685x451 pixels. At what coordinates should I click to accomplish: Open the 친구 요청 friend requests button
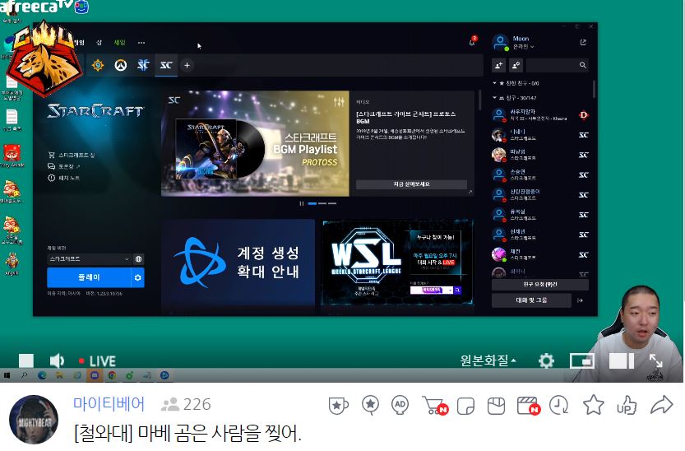(x=540, y=285)
